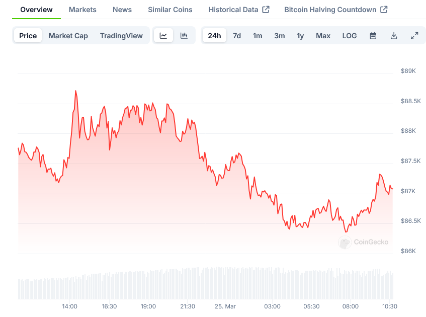Viewport: 426px width, 317px height.
Task: Open Bitcoin Halving Countdown link
Action: pyautogui.click(x=336, y=10)
